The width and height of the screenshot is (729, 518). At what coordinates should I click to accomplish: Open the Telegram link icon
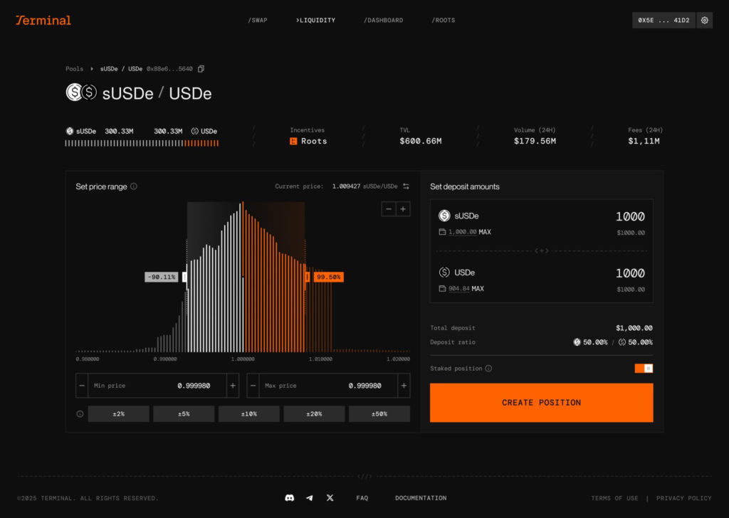tap(310, 498)
